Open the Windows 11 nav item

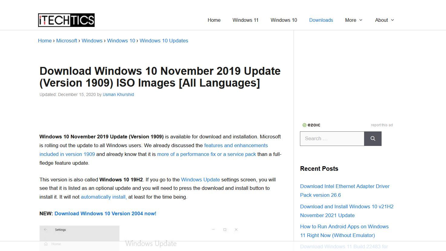click(x=246, y=20)
